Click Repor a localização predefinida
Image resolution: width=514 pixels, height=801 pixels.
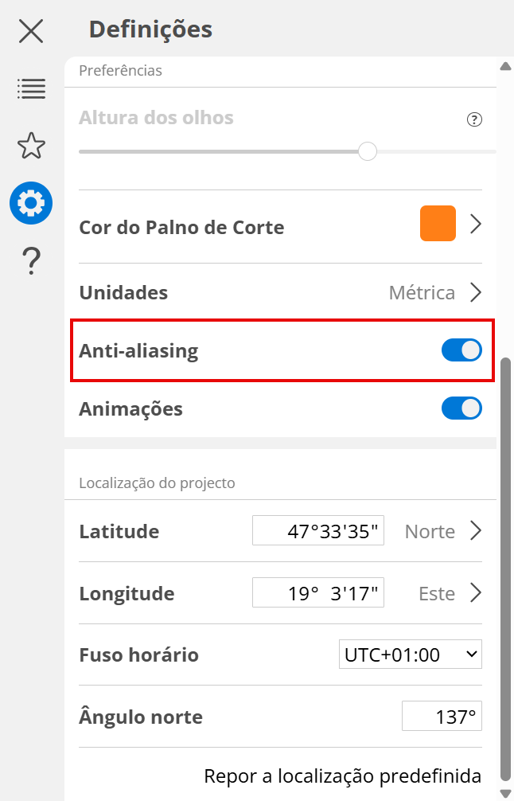342,776
